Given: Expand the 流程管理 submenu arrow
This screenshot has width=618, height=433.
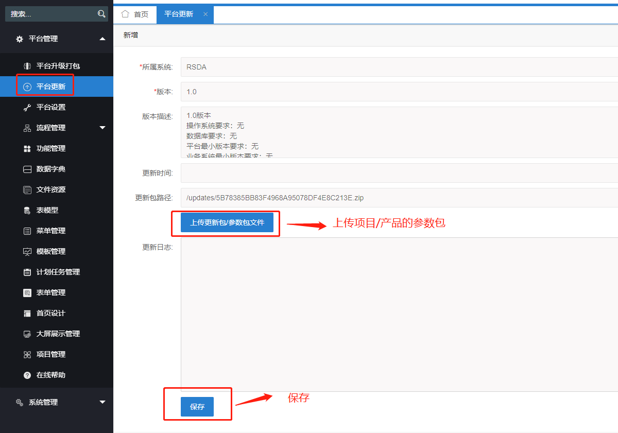Looking at the screenshot, I should (102, 128).
